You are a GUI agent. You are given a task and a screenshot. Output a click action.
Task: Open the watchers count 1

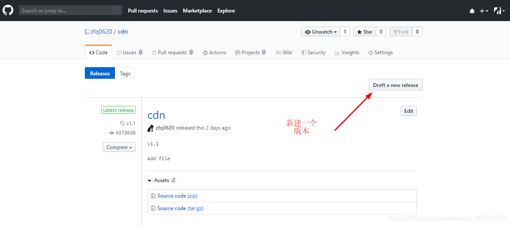point(345,31)
